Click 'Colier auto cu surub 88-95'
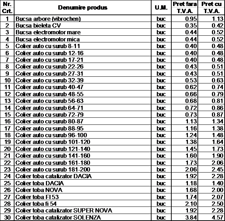Screen dimensions: 225x221 [x=49, y=128]
